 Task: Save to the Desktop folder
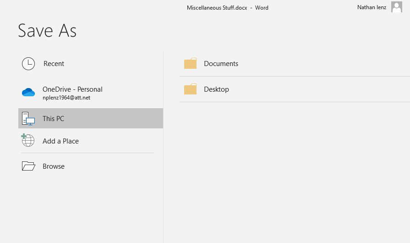[x=295, y=89]
